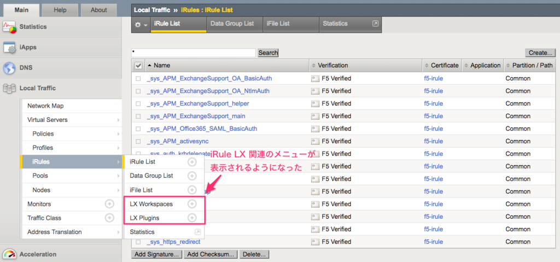The height and width of the screenshot is (262, 560).
Task: Click the plus icon next to iRule List
Action: [192, 162]
